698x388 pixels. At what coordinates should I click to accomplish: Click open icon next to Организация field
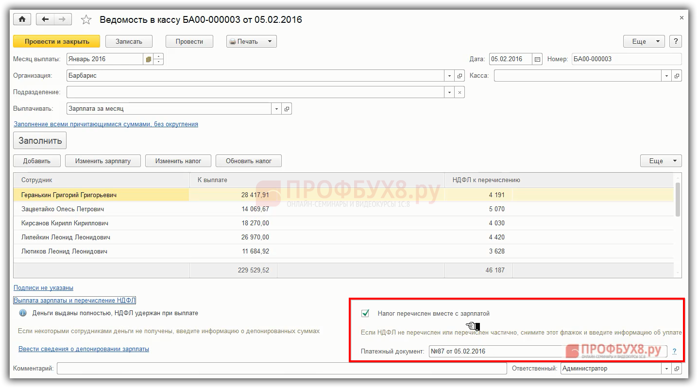tap(460, 76)
